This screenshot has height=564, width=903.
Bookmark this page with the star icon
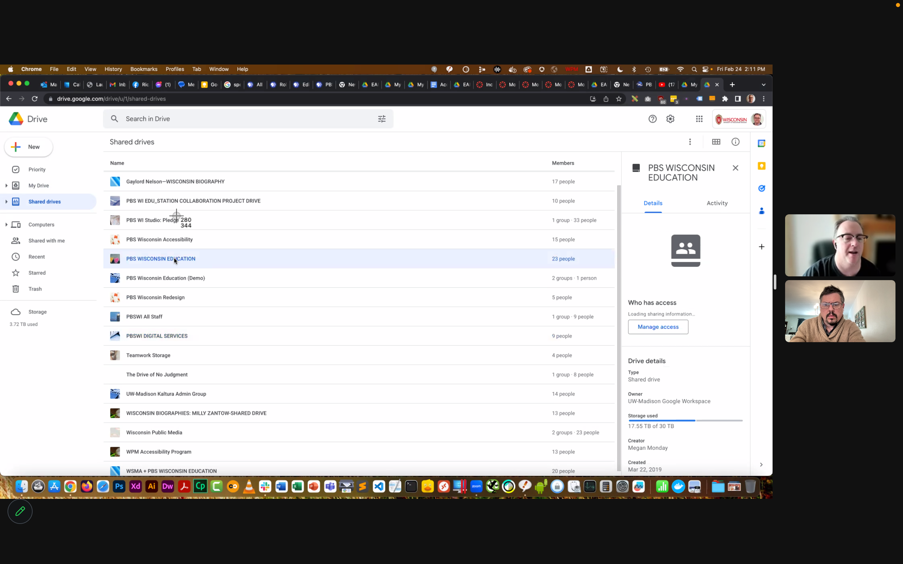point(619,99)
